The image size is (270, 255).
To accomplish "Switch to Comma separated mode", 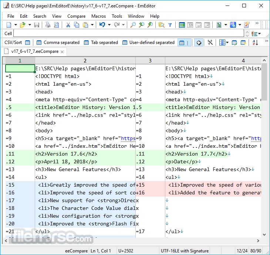I will click(x=58, y=42).
